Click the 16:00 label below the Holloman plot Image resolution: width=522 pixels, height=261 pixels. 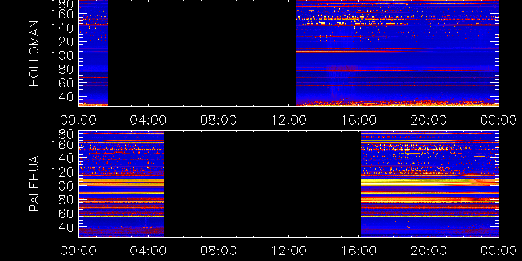click(x=359, y=120)
